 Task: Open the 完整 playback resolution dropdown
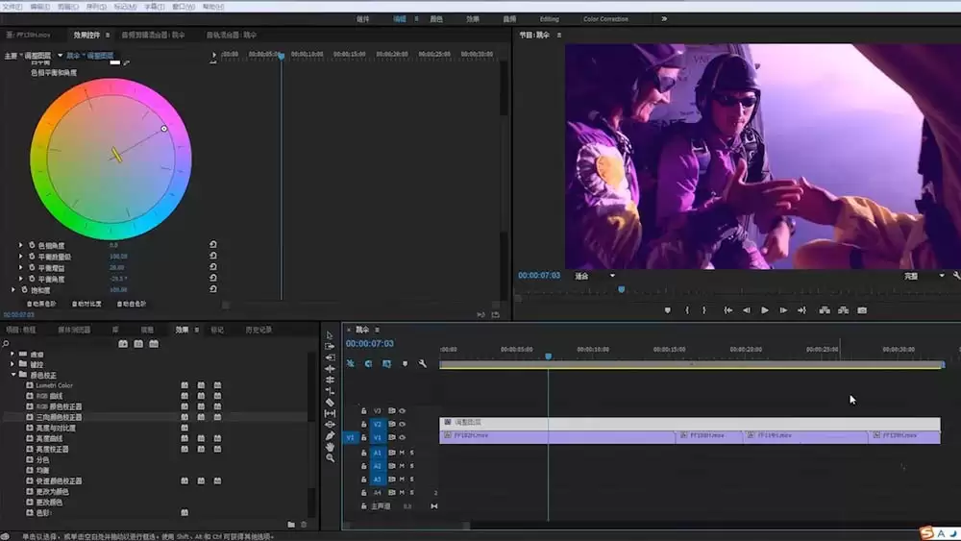pyautogui.click(x=924, y=276)
